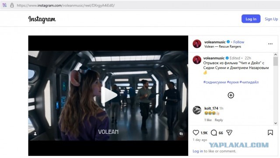Click kolt_174 profile picture

pyautogui.click(x=197, y=110)
